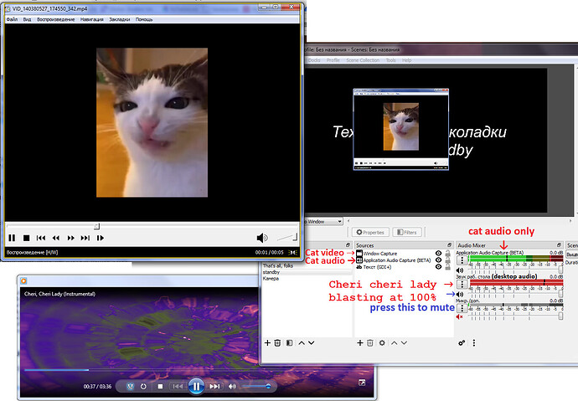Mute the speaker icon in cat video player
The image size is (578, 401).
[262, 238]
